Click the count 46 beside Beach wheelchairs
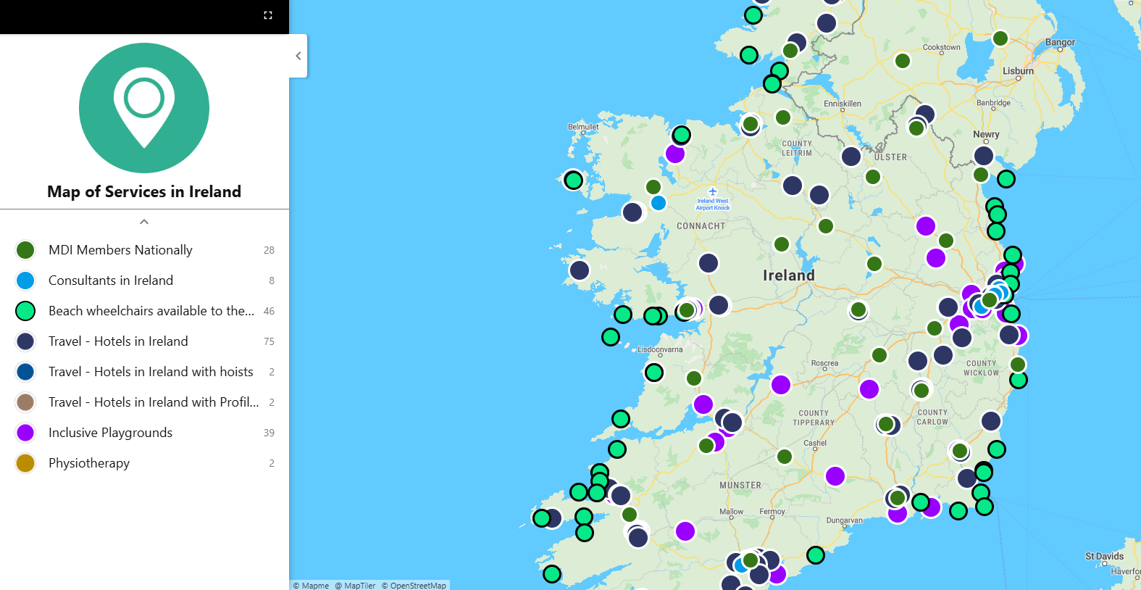This screenshot has width=1141, height=590. [269, 311]
